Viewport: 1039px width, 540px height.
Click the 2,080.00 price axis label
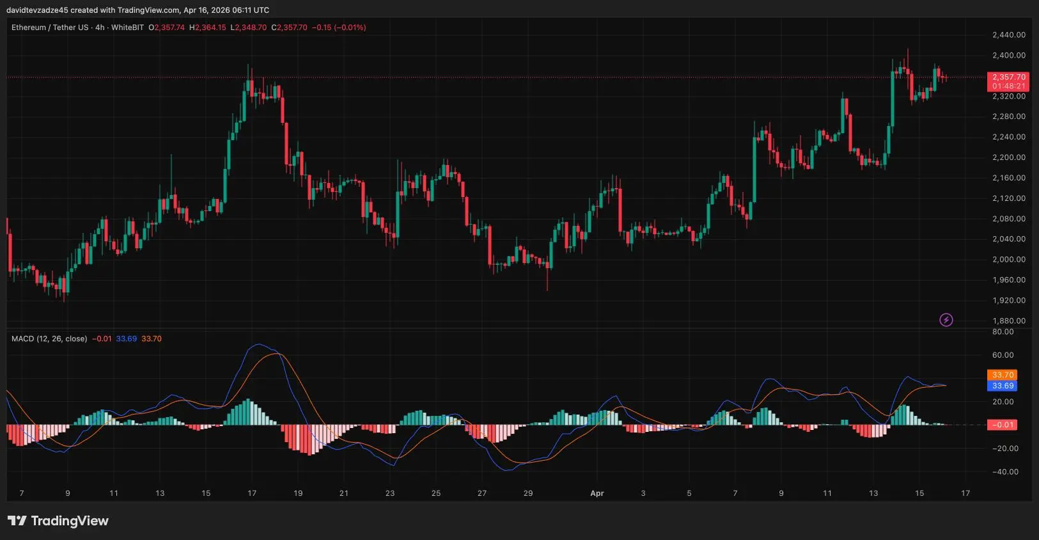click(x=1009, y=219)
